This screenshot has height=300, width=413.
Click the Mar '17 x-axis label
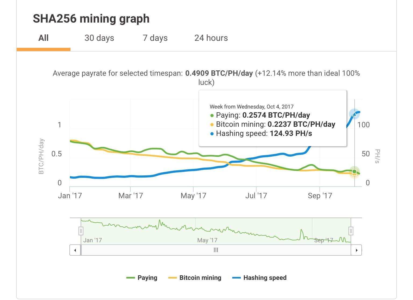coord(131,196)
